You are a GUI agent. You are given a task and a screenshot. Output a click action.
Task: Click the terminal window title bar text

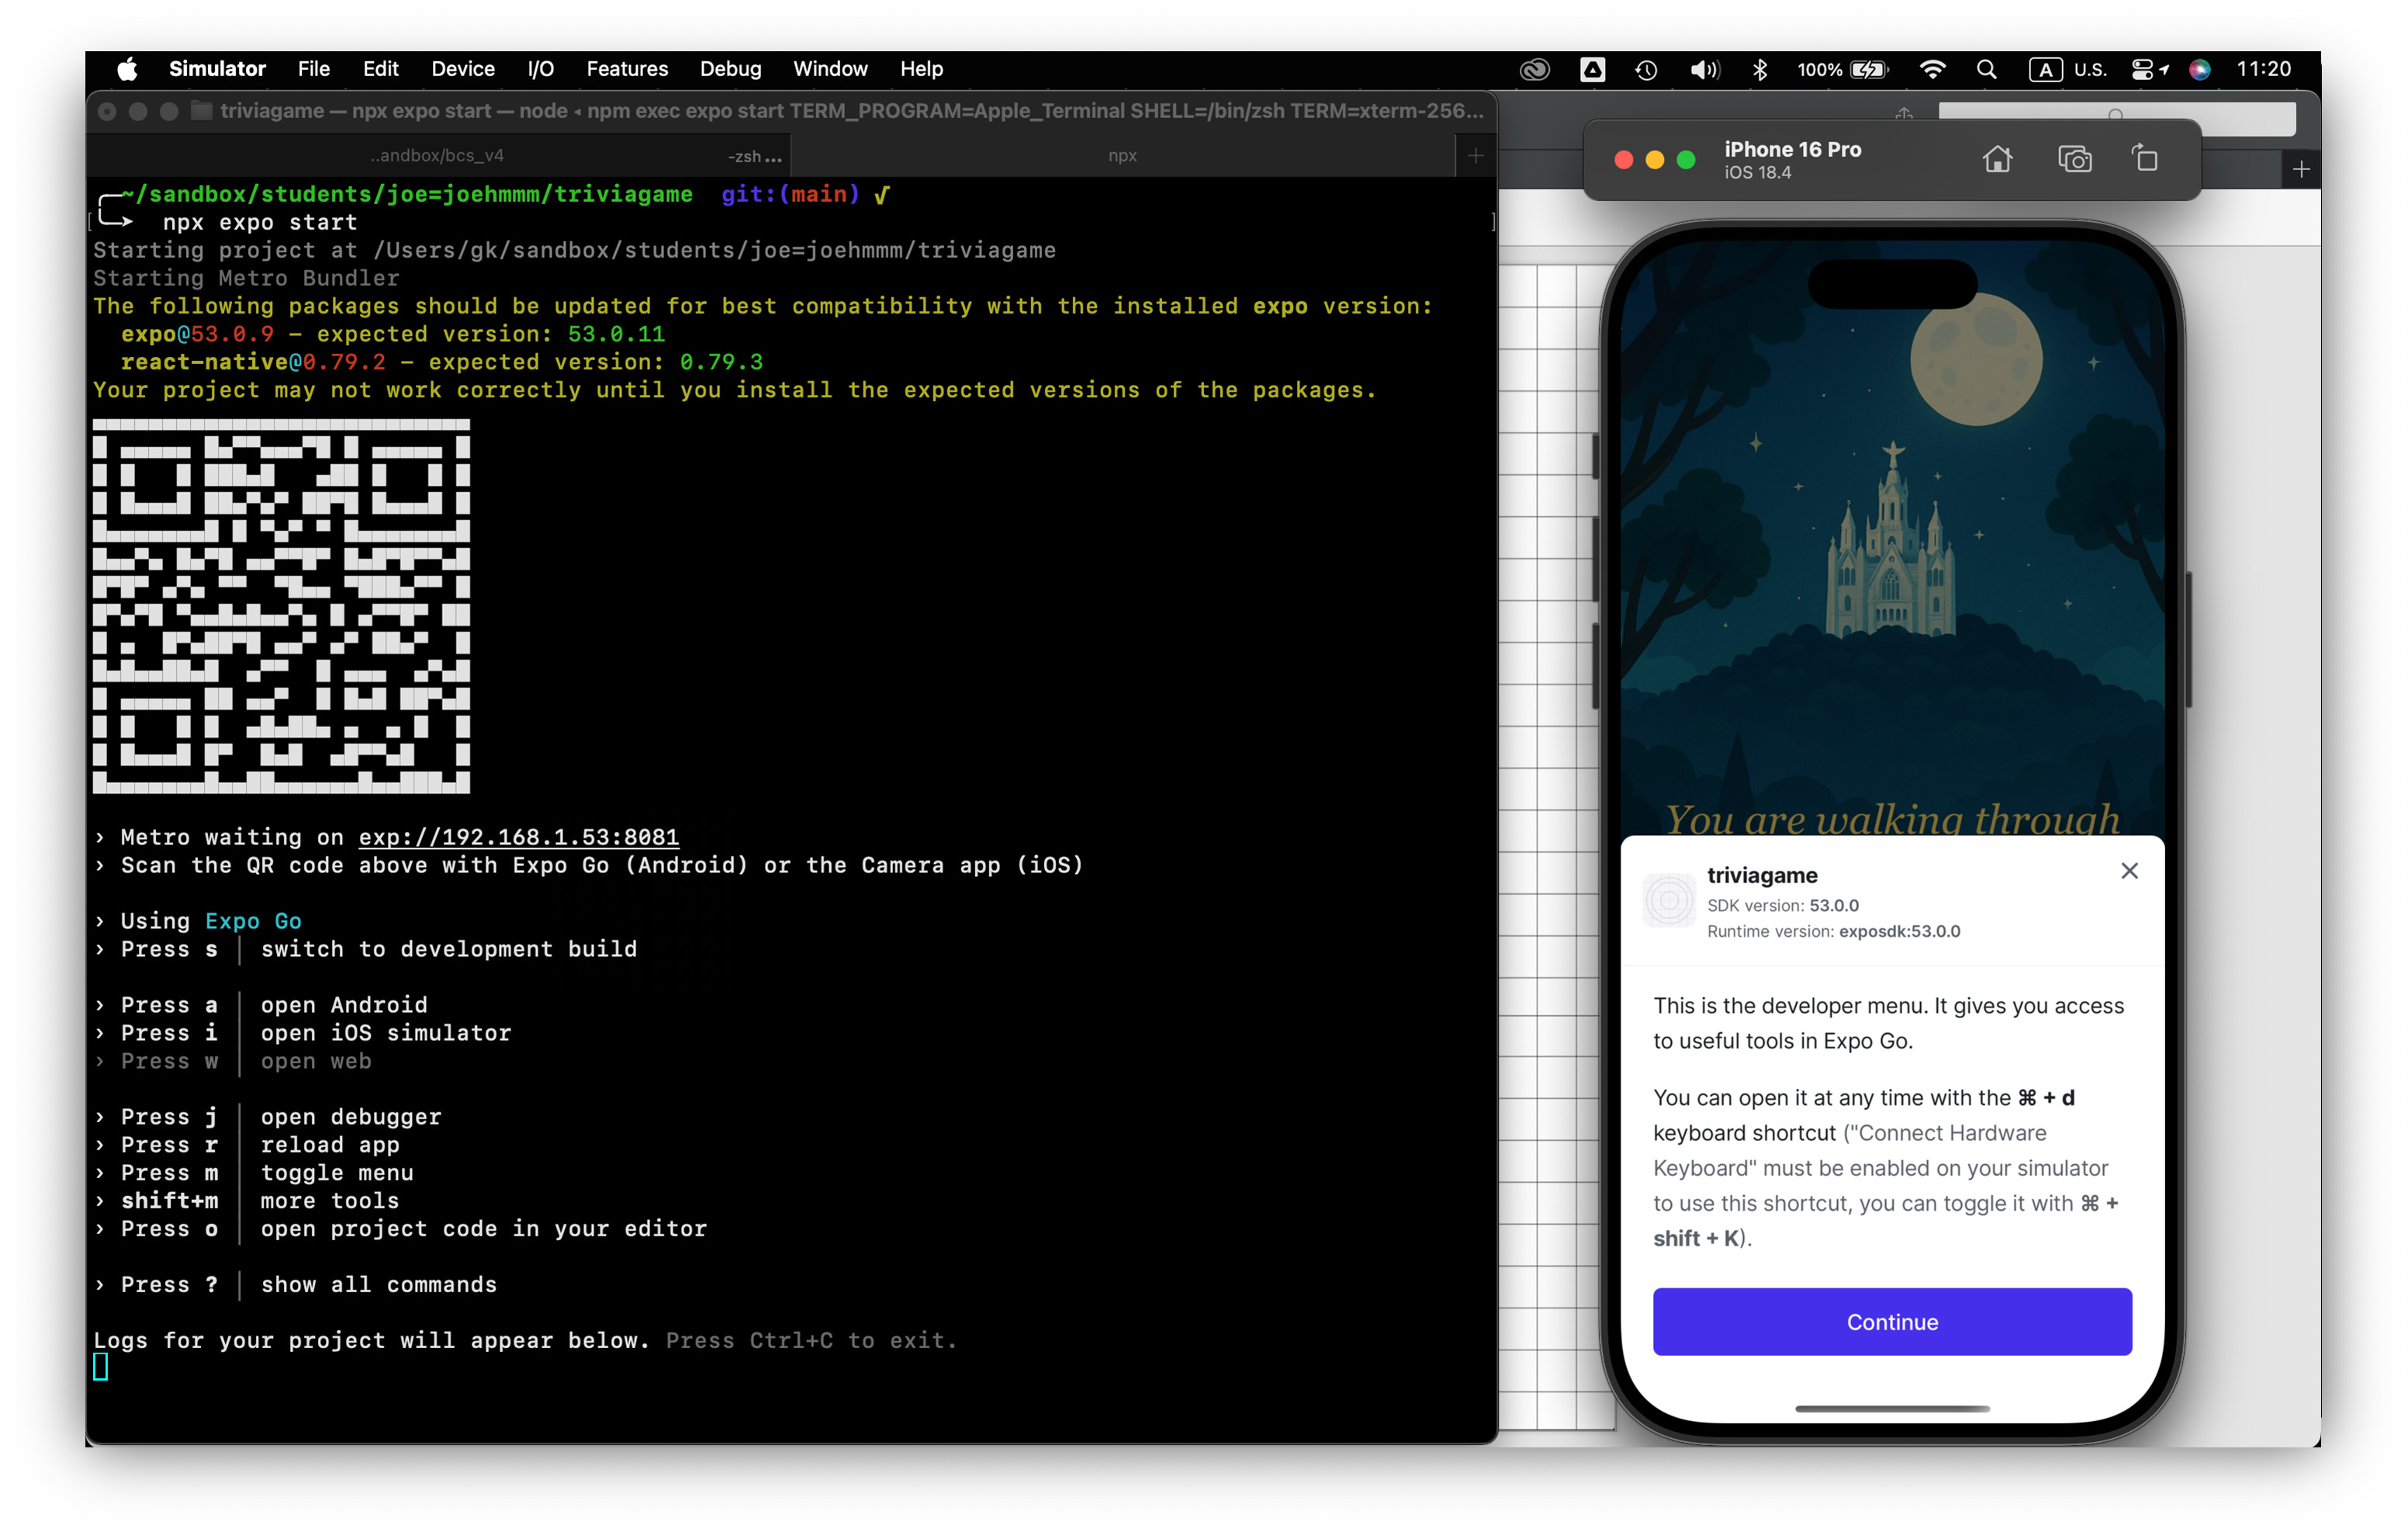click(851, 110)
